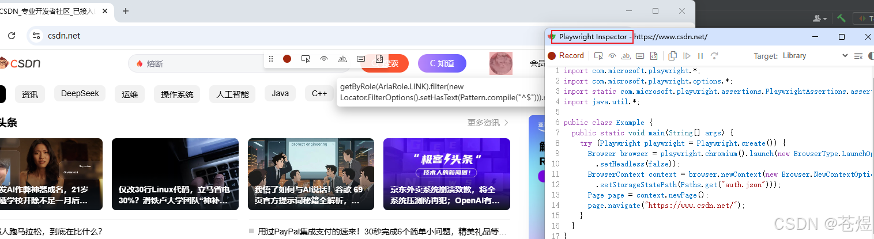The image size is (874, 239).
Task: Click pick locator icon in page overlay toolbar
Action: click(306, 59)
